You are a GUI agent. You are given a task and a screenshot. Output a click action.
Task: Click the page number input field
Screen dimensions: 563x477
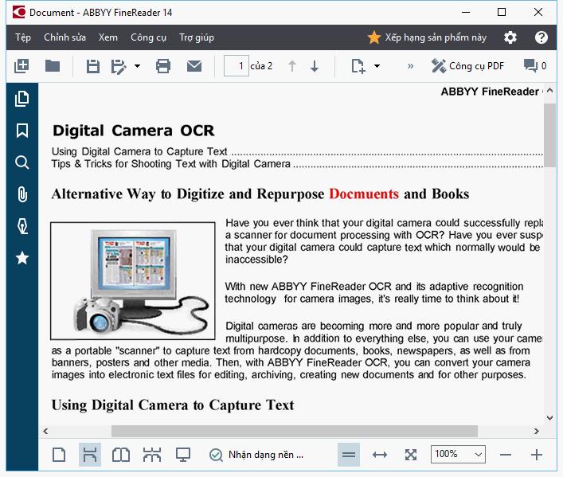tap(236, 66)
